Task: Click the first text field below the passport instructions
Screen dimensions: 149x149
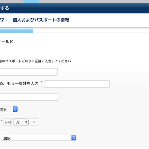Action: coord(29,72)
